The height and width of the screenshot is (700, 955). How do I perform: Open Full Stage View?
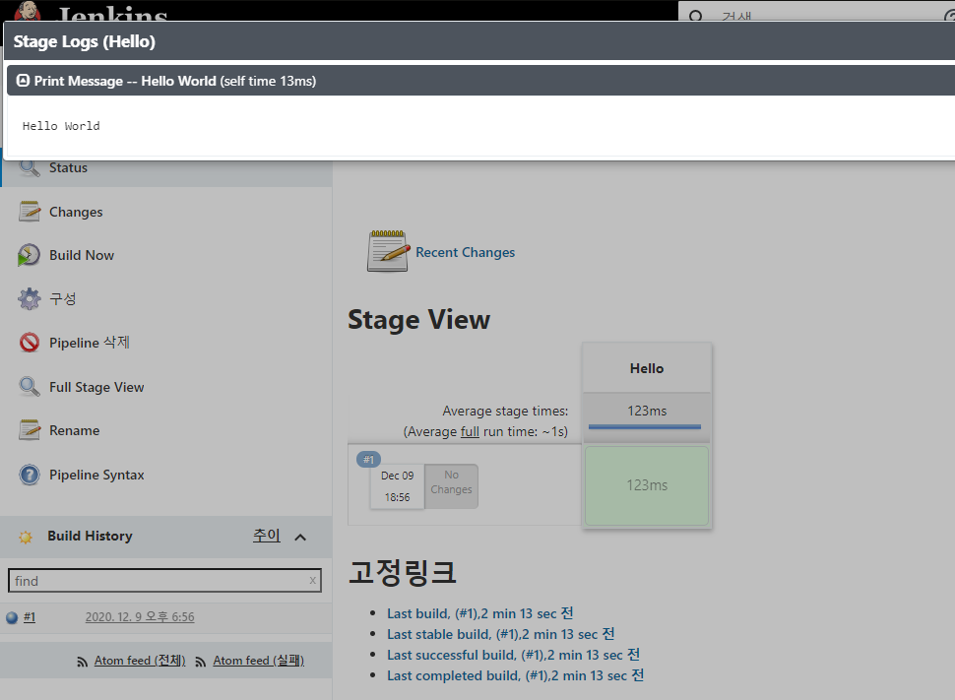click(96, 387)
